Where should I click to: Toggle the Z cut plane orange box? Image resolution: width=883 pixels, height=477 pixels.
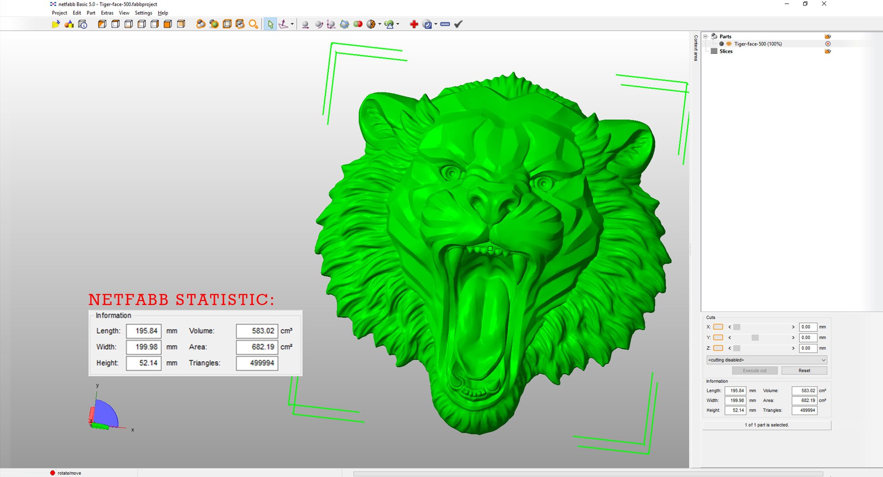click(x=718, y=348)
